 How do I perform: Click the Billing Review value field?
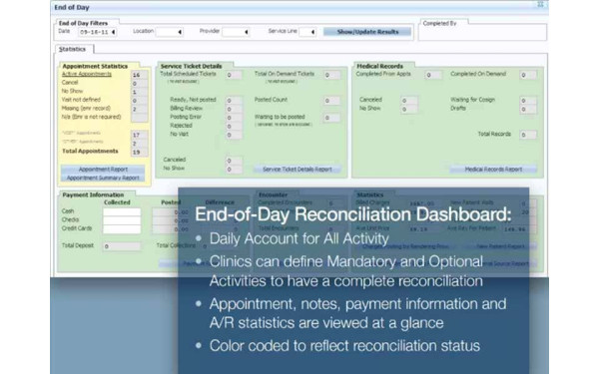[234, 109]
